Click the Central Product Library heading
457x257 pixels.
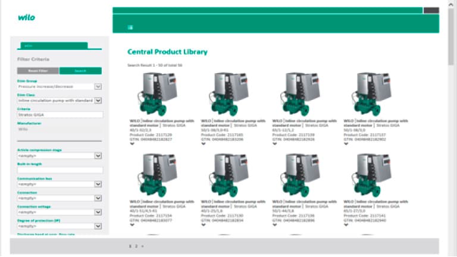(x=167, y=52)
